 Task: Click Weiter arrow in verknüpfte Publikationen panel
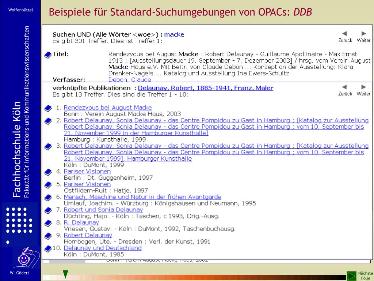click(363, 87)
